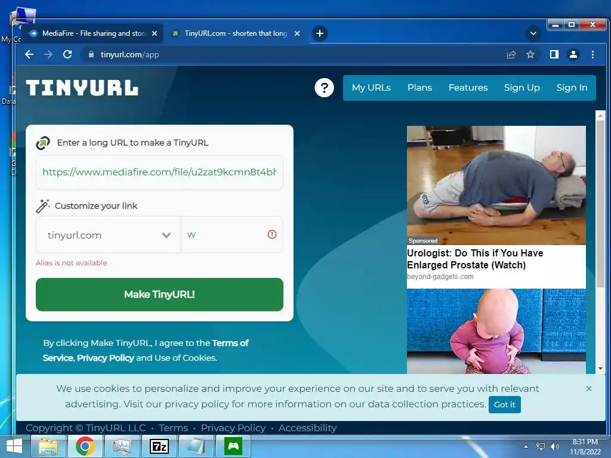The width and height of the screenshot is (611, 458).
Task: Open 7-Zip from the taskbar
Action: (159, 446)
